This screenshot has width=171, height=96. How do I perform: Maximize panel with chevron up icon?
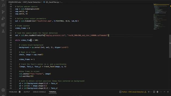pos(165,92)
